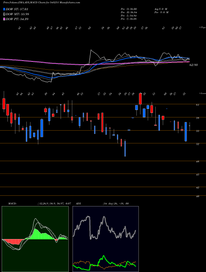Image resolution: width=206 pixels, height=272 pixels.
Task: Click the 48 price axis label
Action: tap(197, 162)
